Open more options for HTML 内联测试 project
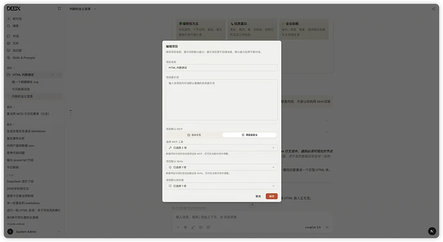 tap(59, 75)
